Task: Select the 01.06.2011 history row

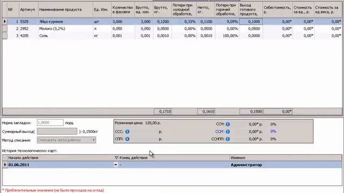Action: click(172, 165)
